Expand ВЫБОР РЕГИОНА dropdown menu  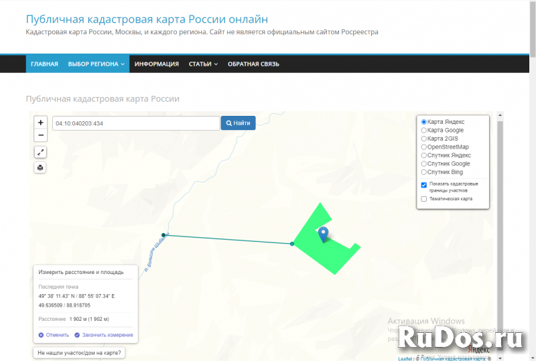[x=96, y=64]
